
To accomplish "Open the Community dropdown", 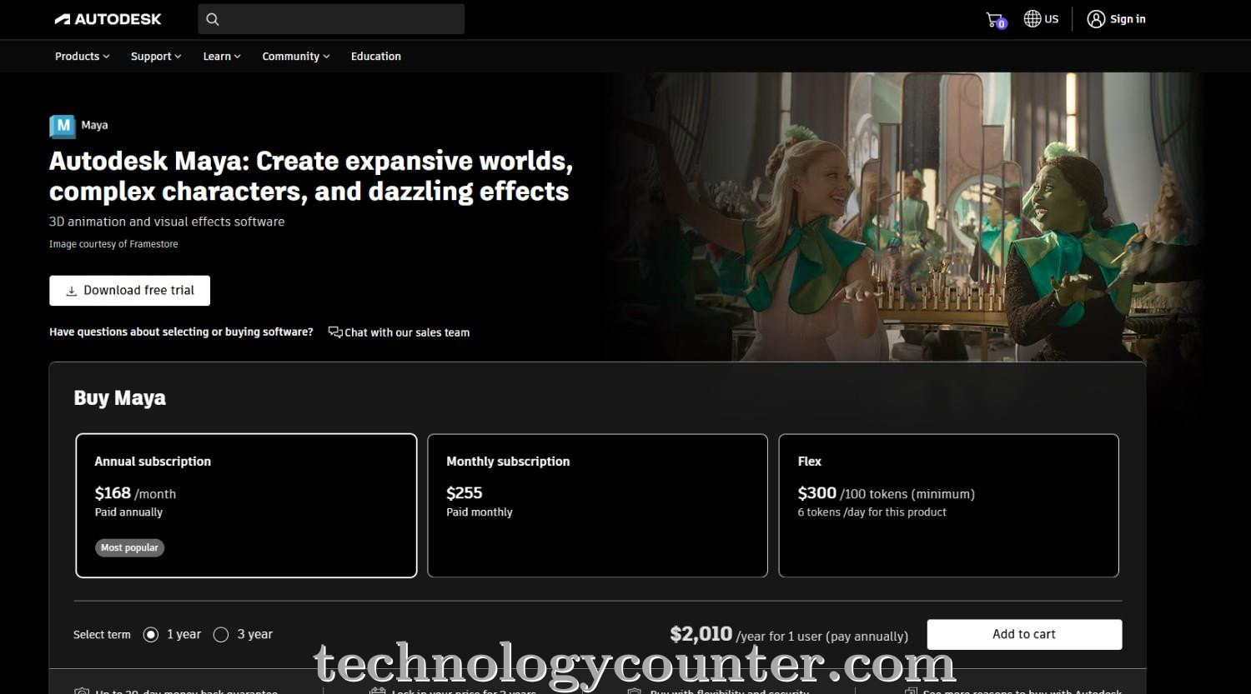I will click(x=295, y=56).
